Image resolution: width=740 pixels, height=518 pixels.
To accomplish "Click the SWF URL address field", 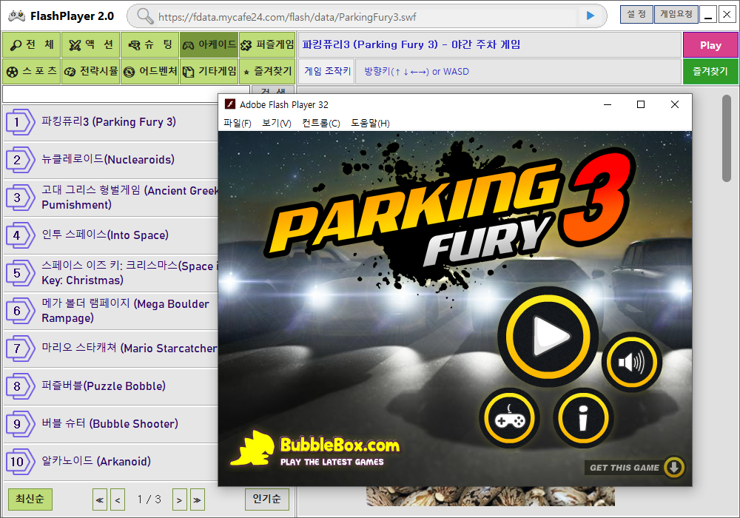I will (367, 17).
